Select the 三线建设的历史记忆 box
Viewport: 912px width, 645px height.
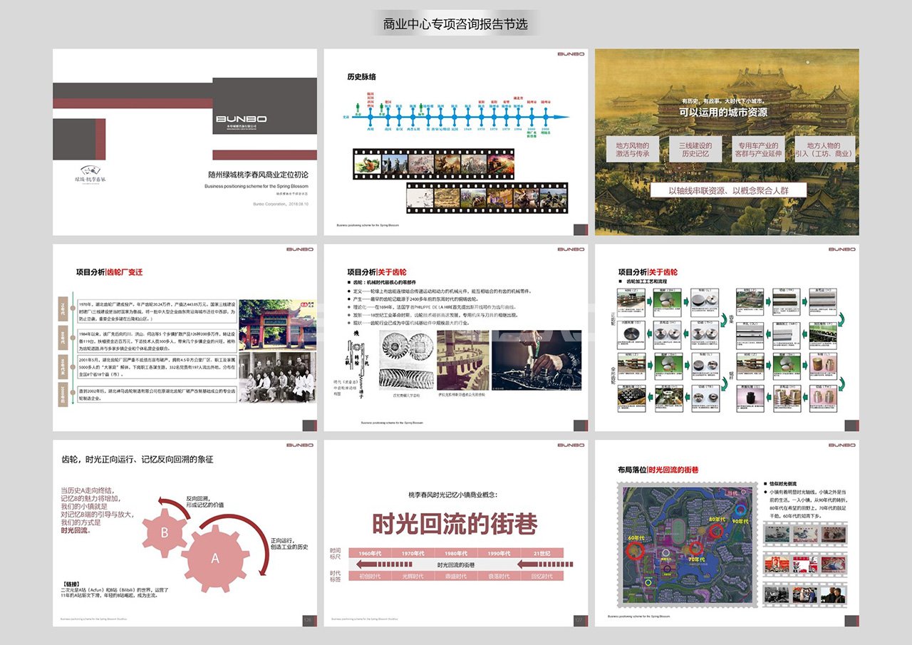tap(695, 148)
